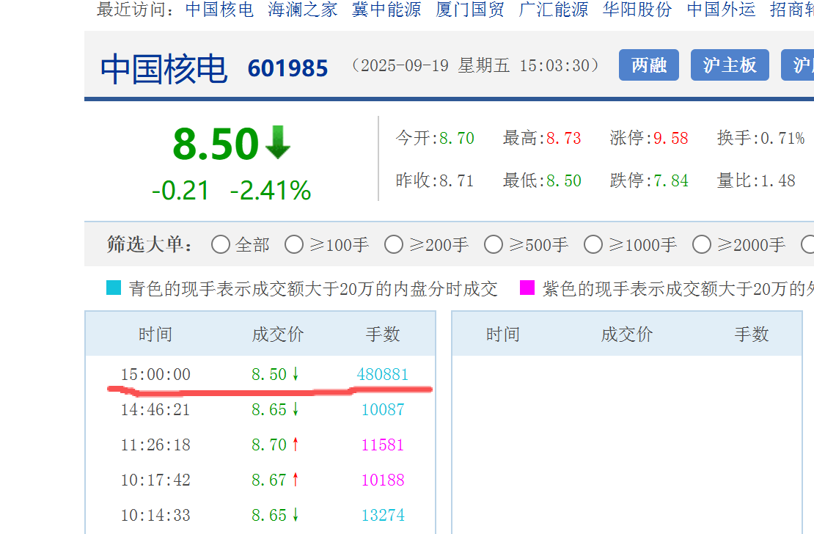
Task: Open the 海澜之家 recent-visit link
Action: point(303,10)
